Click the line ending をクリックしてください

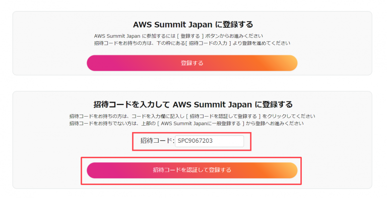point(192,116)
